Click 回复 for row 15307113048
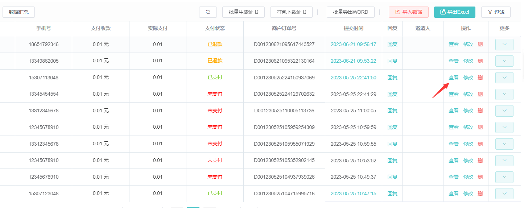Image resolution: width=524 pixels, height=208 pixels. (x=392, y=78)
